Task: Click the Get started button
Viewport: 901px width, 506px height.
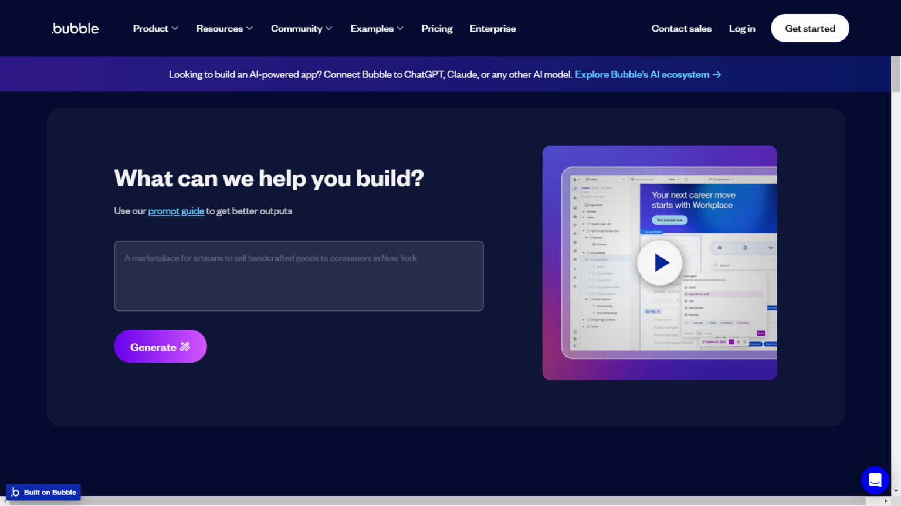Action: click(809, 28)
